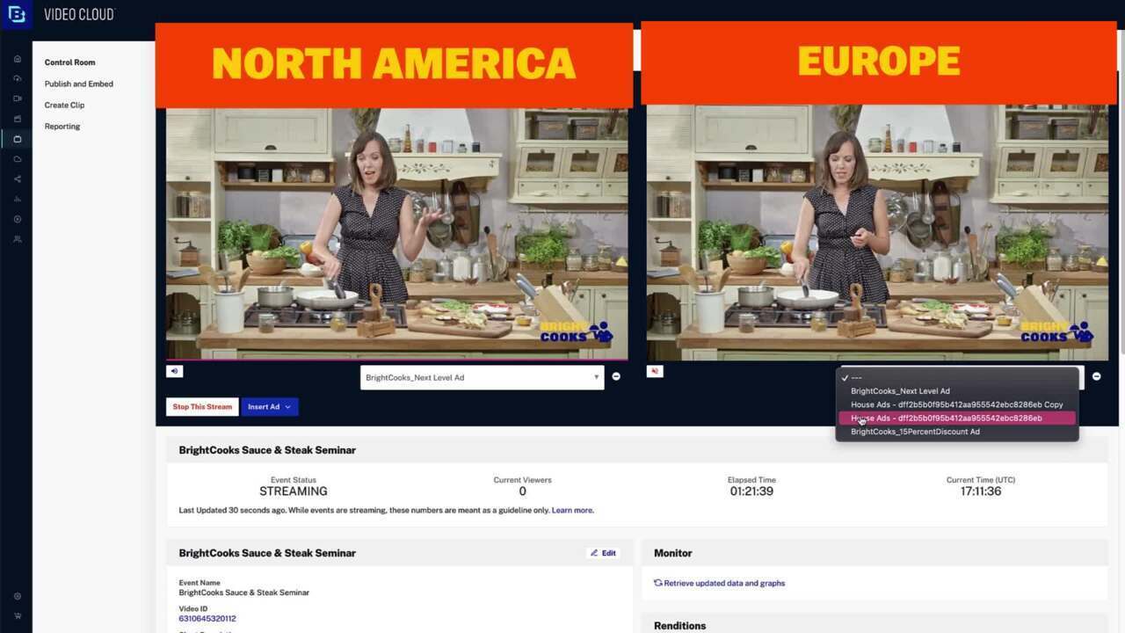1125x633 pixels.
Task: Click the event name BrightCooks Sauce & Steak Seminar value
Action: click(x=244, y=593)
